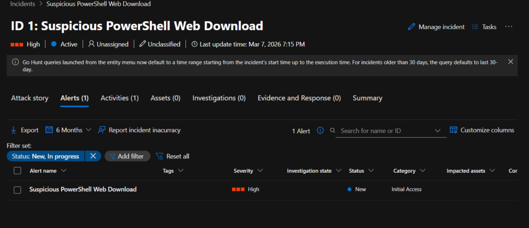
Task: Click the alert count info icon
Action: click(x=320, y=131)
